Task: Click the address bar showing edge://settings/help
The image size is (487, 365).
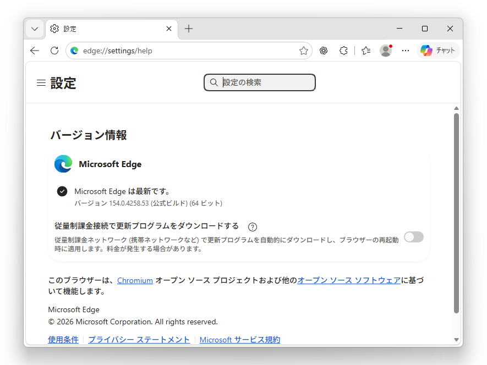Action: 189,51
